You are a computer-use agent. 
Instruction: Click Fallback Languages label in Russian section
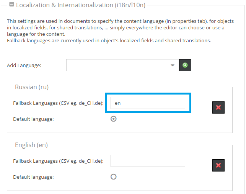58,103
